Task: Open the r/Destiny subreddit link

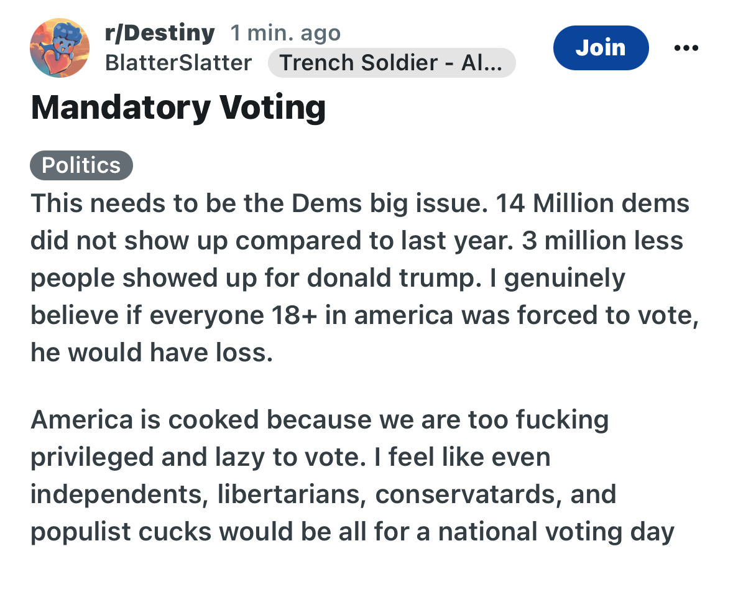Action: pos(160,32)
